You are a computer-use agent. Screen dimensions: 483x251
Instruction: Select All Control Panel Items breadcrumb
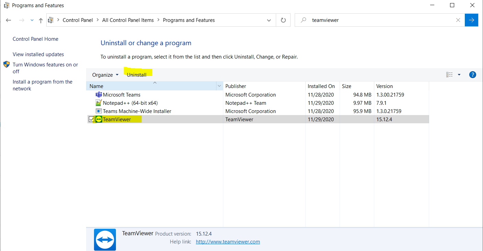click(x=128, y=20)
